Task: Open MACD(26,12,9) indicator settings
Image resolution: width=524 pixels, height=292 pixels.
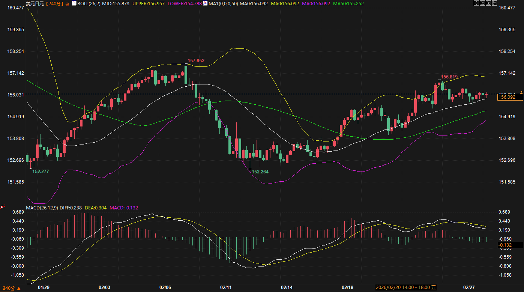Action: 42,208
